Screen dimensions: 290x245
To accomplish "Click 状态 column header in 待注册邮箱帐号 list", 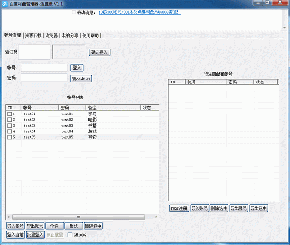I will click(266, 82).
